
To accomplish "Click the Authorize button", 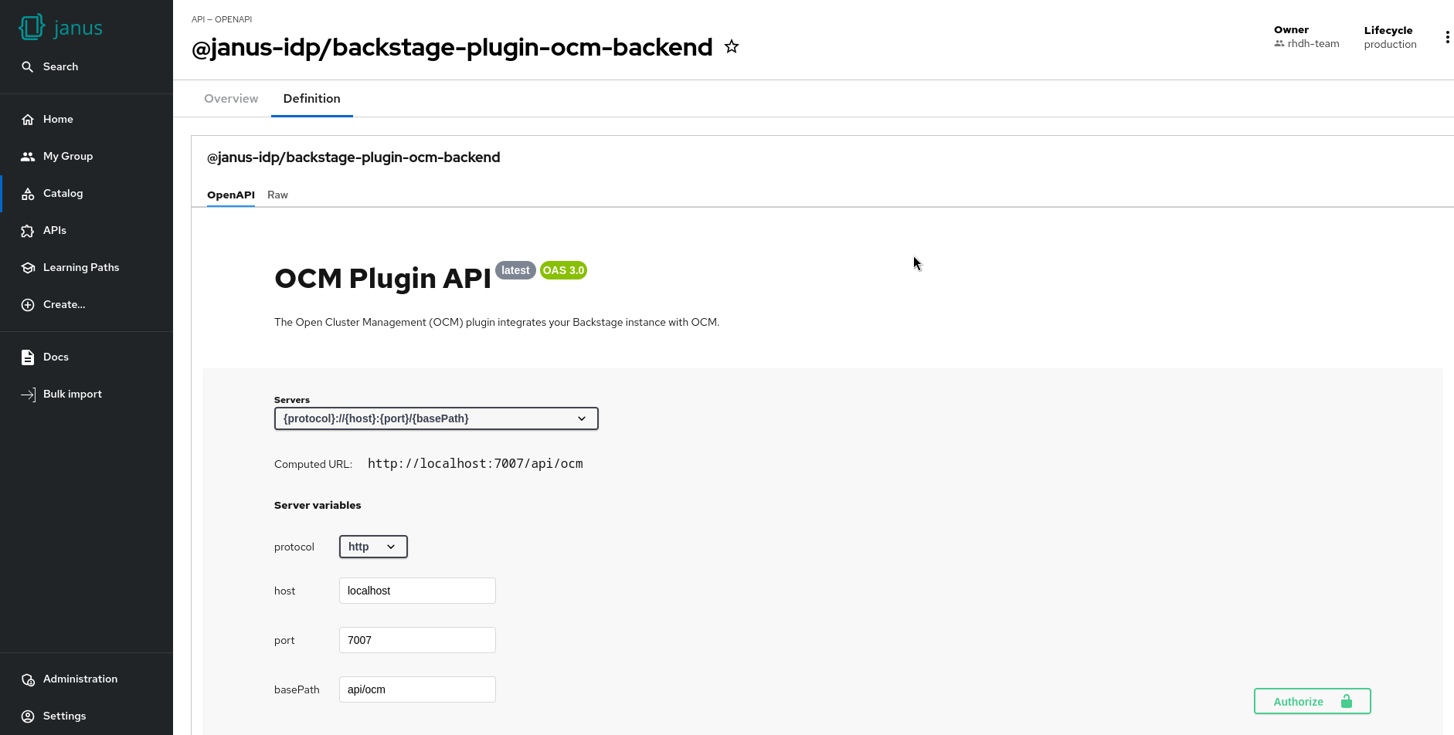I will point(1312,701).
